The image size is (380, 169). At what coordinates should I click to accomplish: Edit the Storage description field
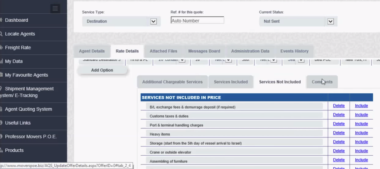pyautogui.click(x=234, y=142)
